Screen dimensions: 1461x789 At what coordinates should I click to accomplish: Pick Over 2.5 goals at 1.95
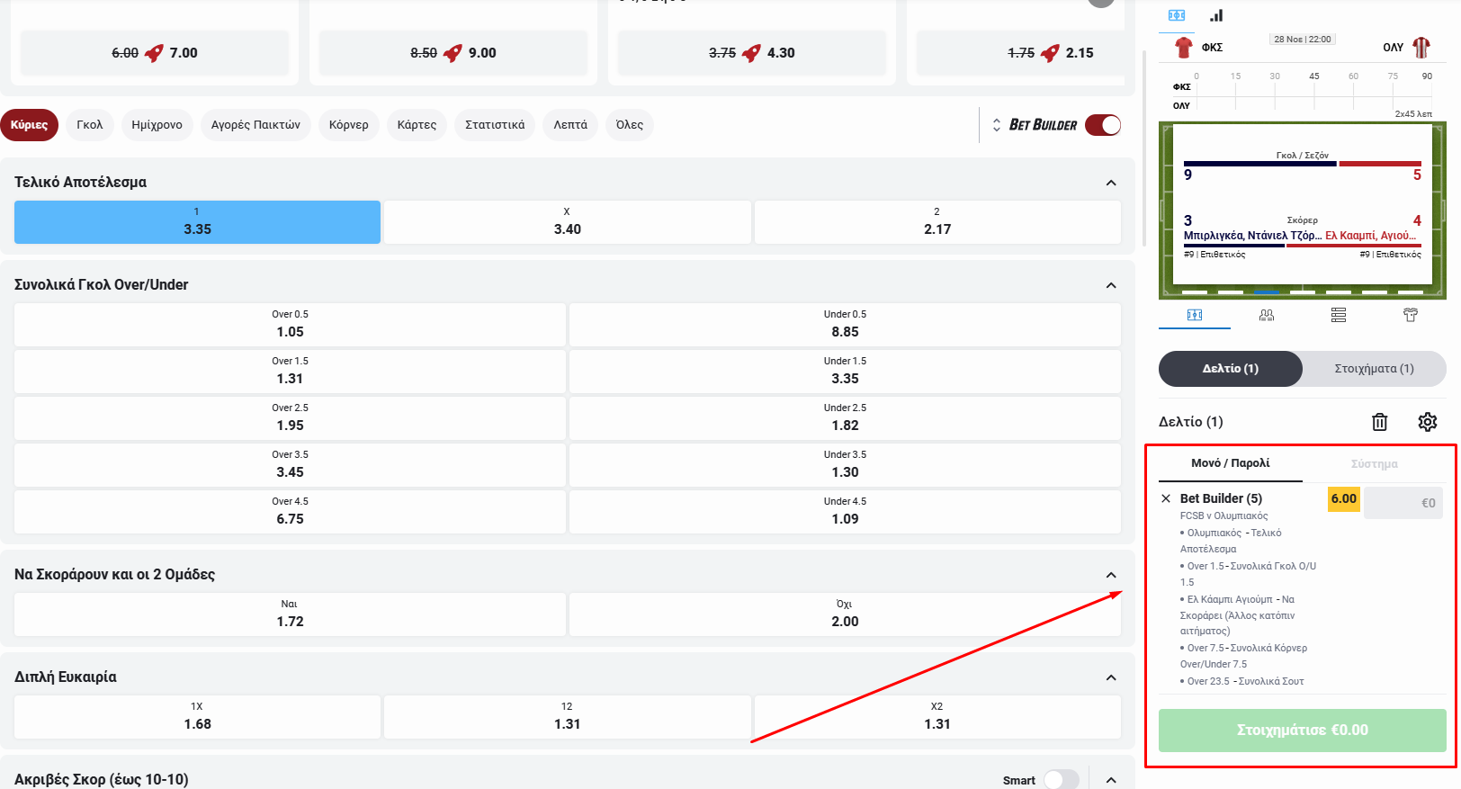coord(290,418)
